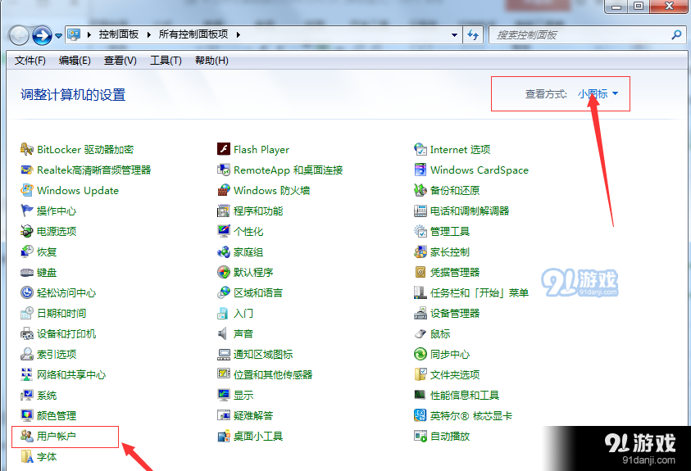The height and width of the screenshot is (471, 691).
Task: Open the 网络和共享中心 icon
Action: pos(27,374)
